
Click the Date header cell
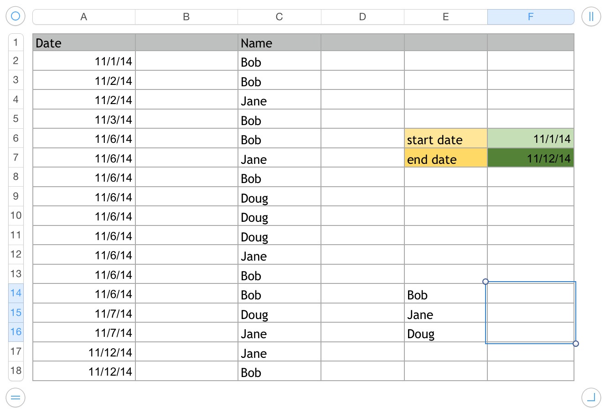[83, 42]
